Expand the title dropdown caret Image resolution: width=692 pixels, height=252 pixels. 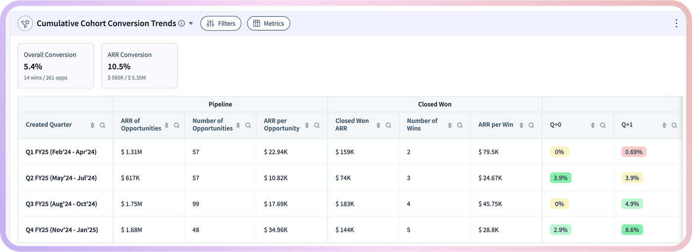click(191, 23)
